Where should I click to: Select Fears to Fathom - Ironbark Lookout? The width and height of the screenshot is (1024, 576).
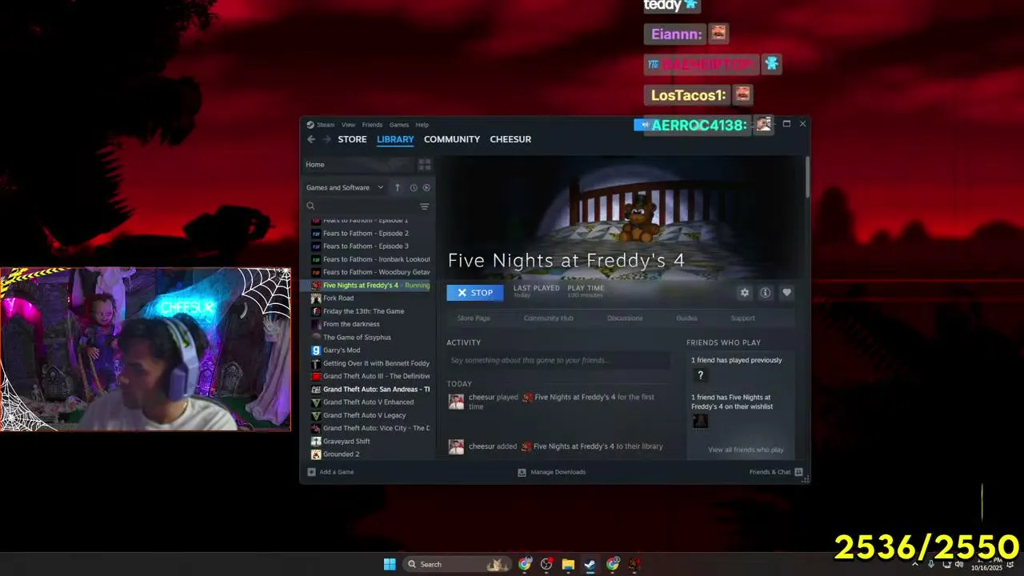tap(370, 259)
